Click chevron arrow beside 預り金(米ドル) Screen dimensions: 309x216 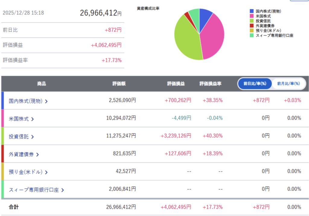point(46,172)
